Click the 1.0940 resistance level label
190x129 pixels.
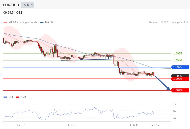[x=178, y=60]
